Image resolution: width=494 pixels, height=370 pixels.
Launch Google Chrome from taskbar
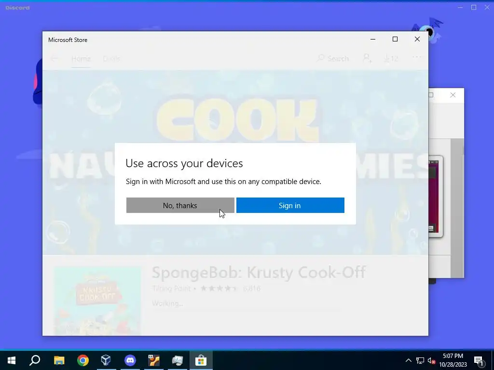tap(83, 360)
